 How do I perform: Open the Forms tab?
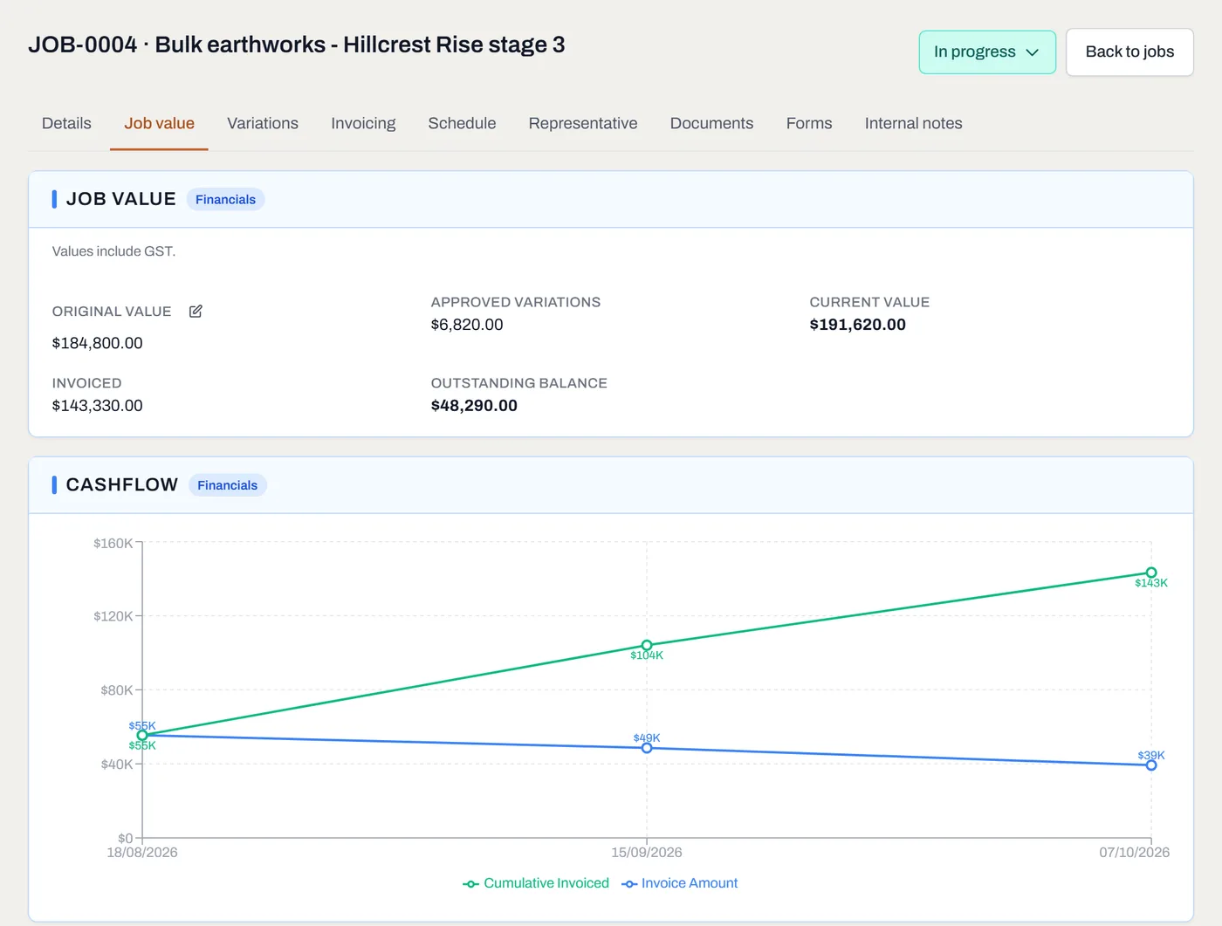pos(809,124)
